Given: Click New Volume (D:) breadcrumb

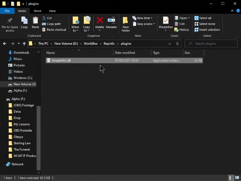Looking at the screenshot, I should coord(66,44).
